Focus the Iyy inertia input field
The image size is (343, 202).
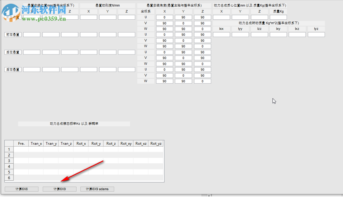[x=240, y=34]
